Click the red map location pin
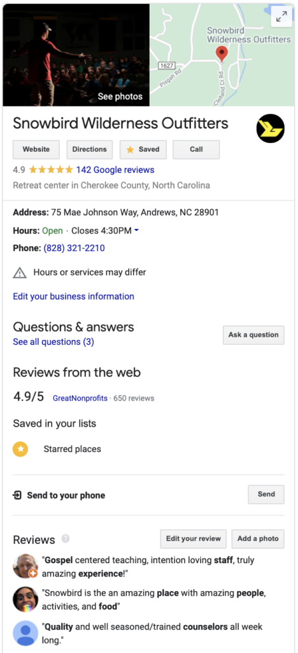This screenshot has width=298, height=653. [x=222, y=54]
